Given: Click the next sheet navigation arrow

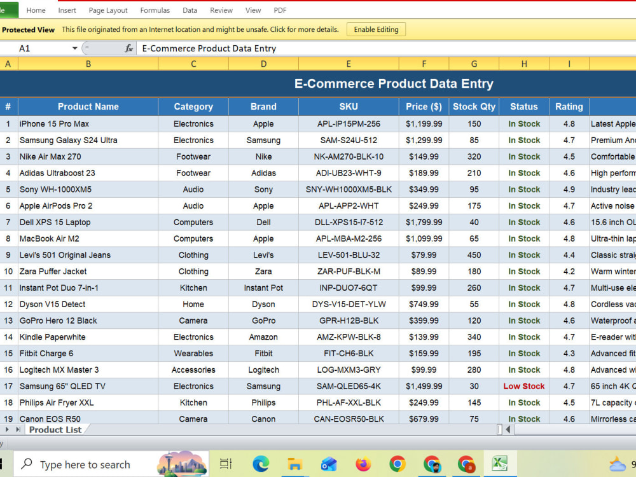Looking at the screenshot, I should [7, 429].
